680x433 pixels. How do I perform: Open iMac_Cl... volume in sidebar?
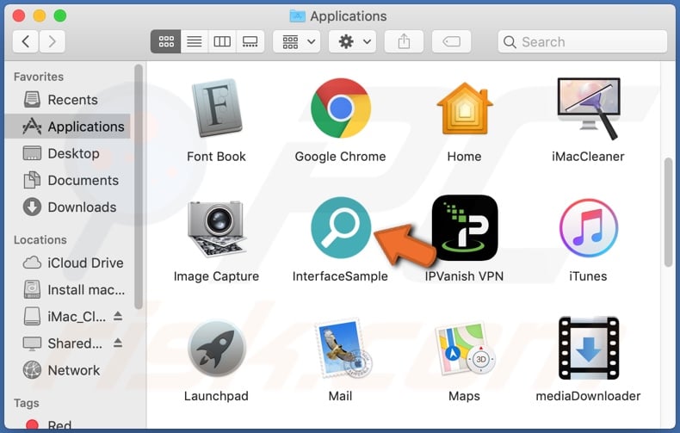click(x=65, y=317)
